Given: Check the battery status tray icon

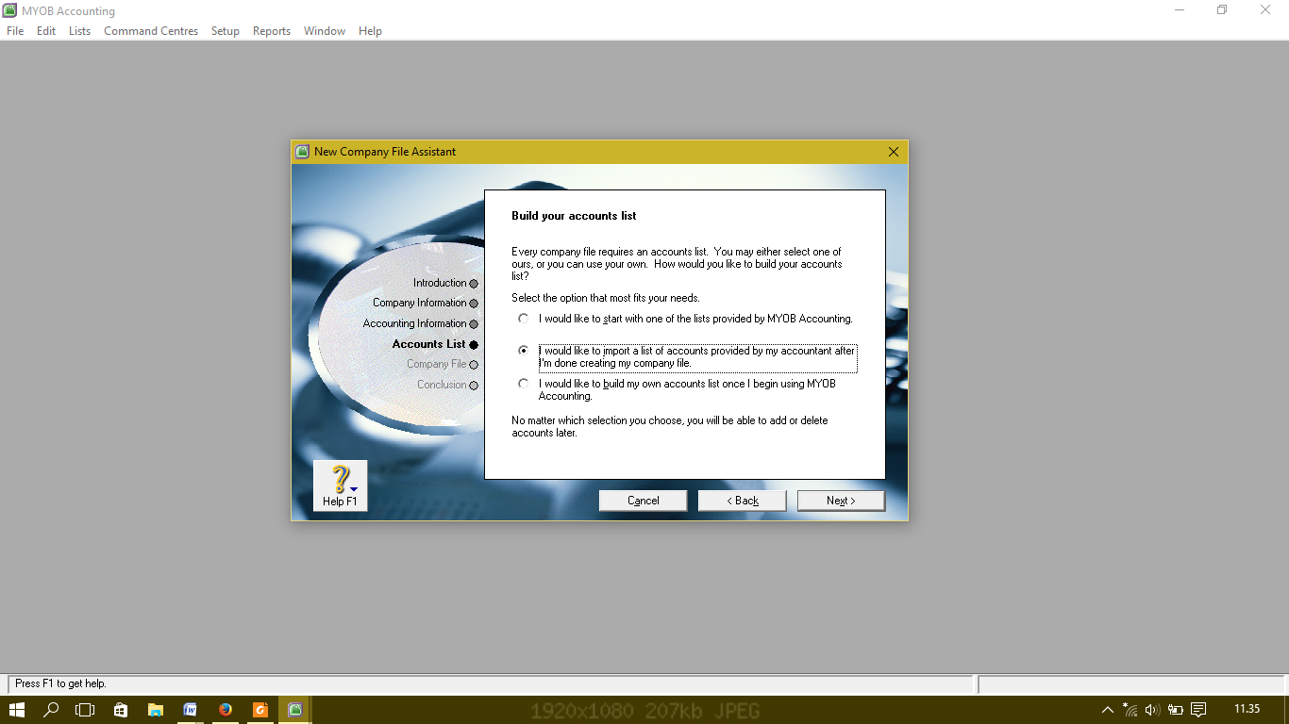Looking at the screenshot, I should tap(1176, 710).
